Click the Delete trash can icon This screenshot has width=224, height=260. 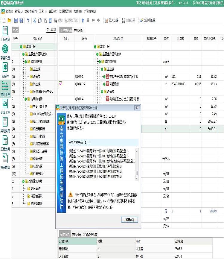(x=50, y=20)
